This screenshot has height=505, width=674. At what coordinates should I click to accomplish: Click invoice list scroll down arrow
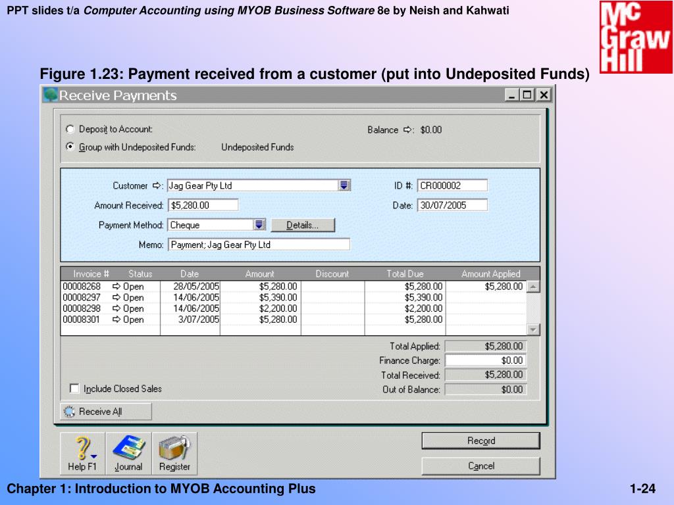click(533, 330)
